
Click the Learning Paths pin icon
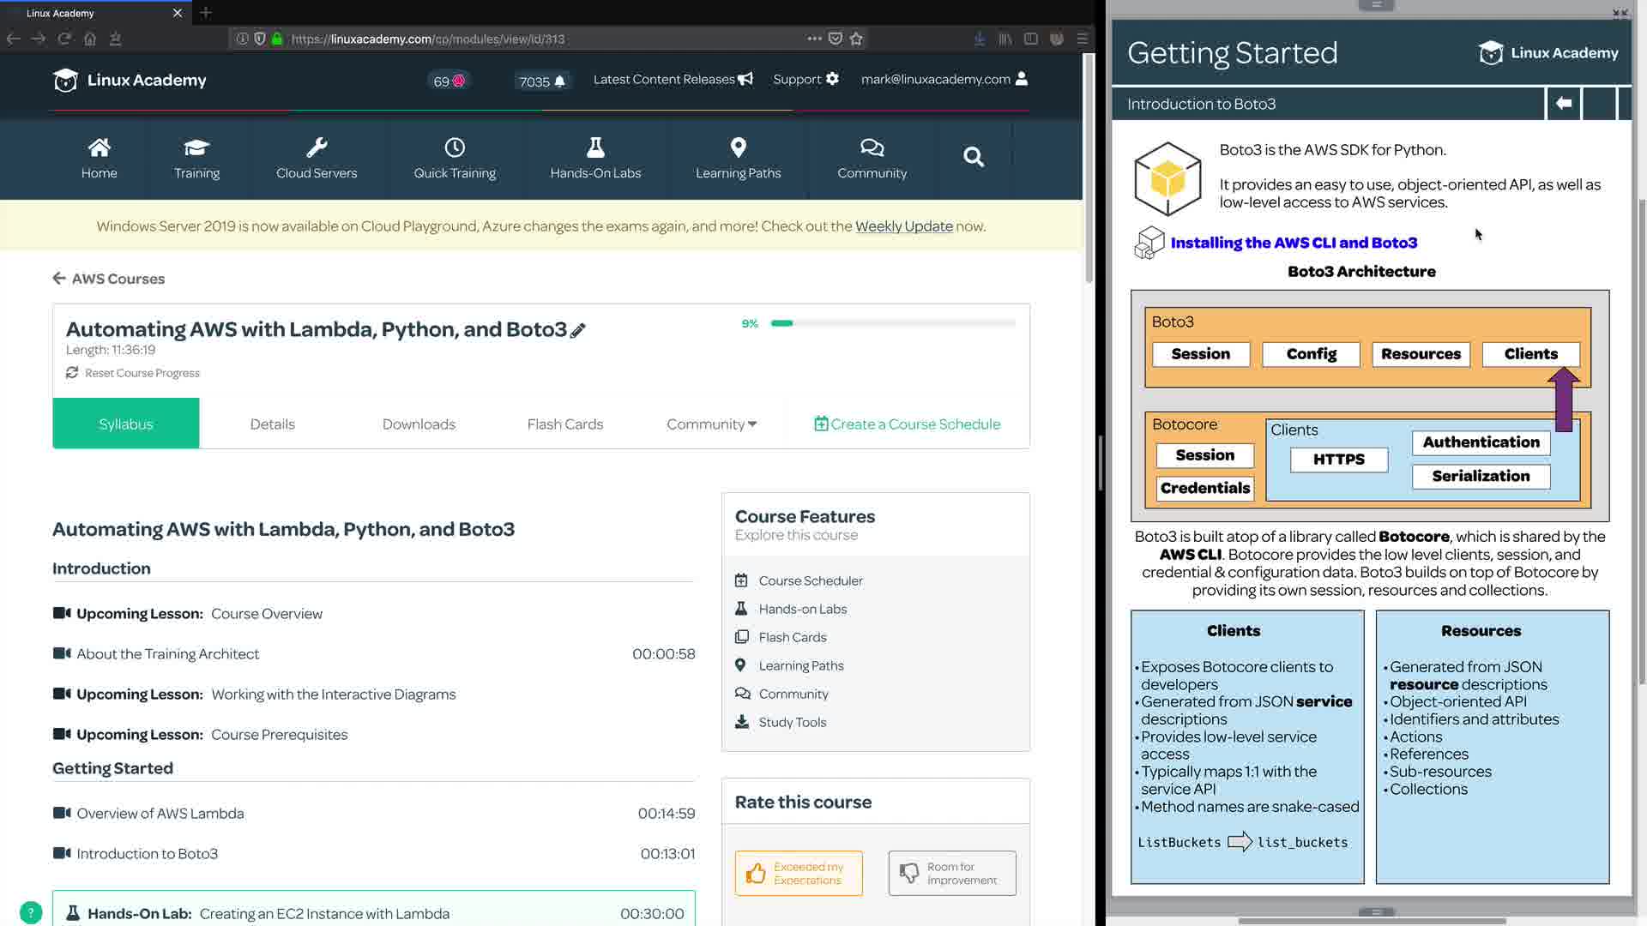[738, 147]
